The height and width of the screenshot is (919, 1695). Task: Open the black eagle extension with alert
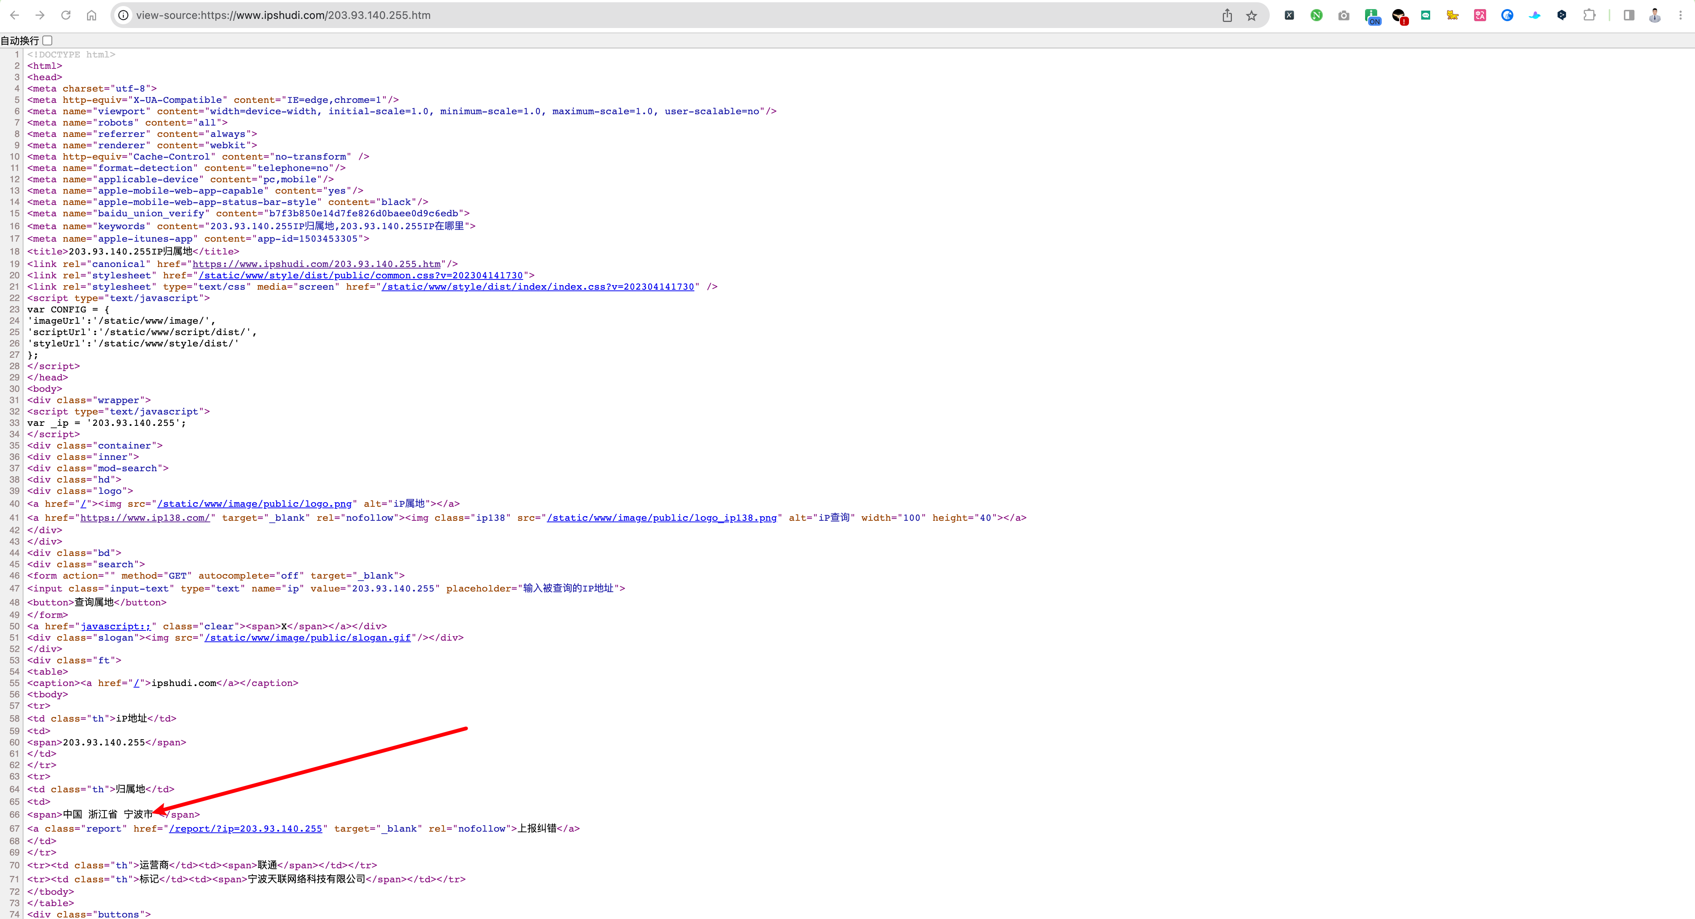click(1400, 16)
